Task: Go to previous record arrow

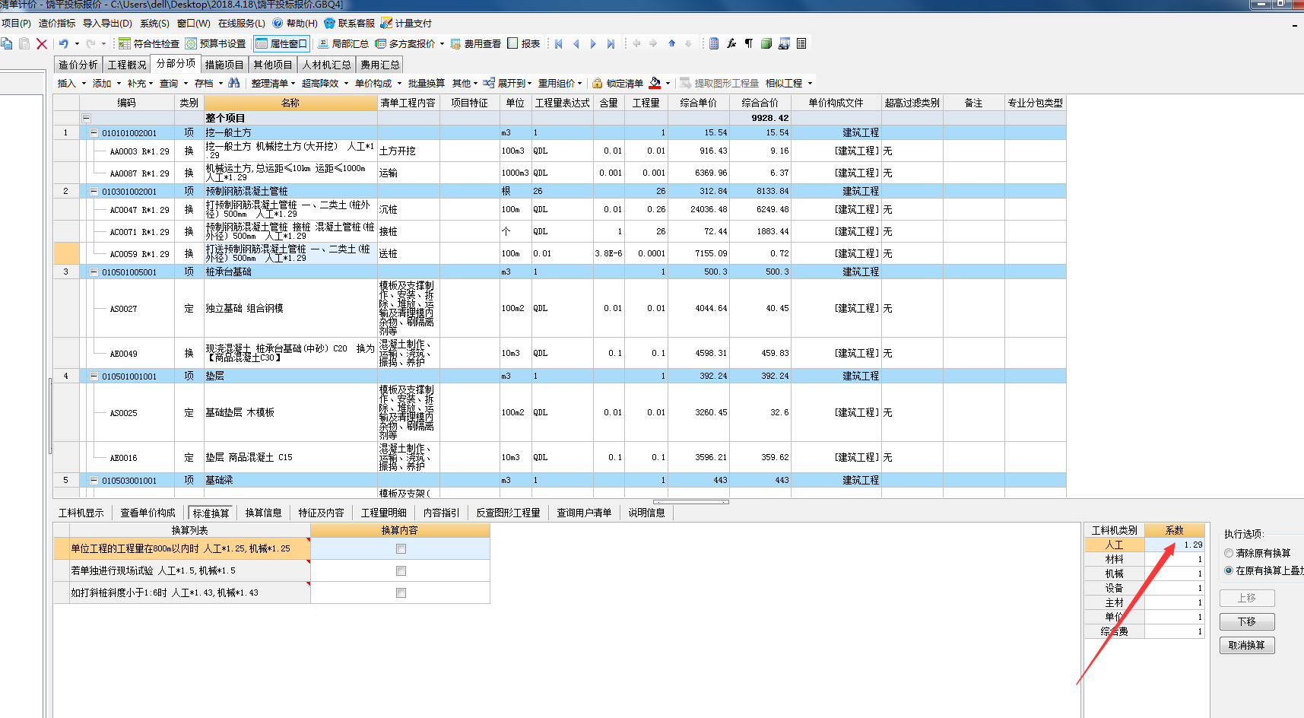Action: 576,43
